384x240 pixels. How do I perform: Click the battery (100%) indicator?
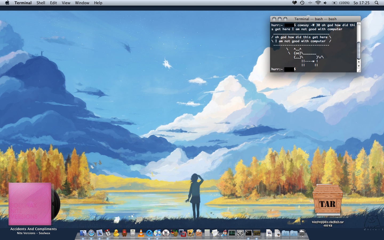click(x=341, y=3)
